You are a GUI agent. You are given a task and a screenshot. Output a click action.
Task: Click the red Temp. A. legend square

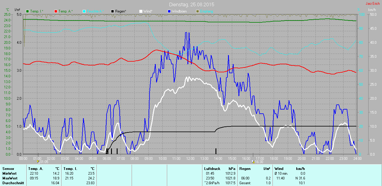(56, 11)
